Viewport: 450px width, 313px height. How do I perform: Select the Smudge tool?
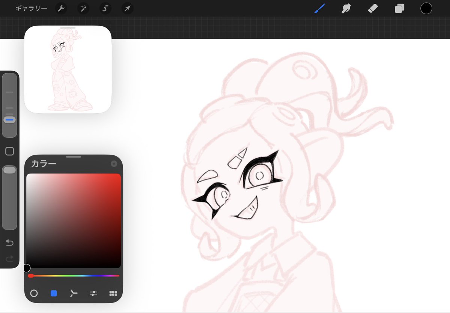(x=346, y=8)
